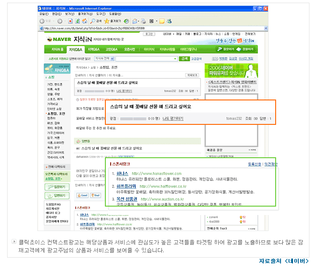Select 컴퓨터 category in sidebar
Viewport: 329px width, 271px height.
pyautogui.click(x=51, y=119)
